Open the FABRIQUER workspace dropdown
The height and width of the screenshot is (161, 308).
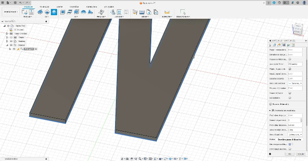tap(11, 12)
